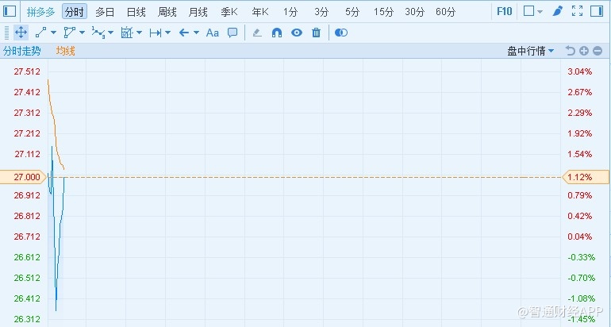611x327 pixels.
Task: Click the overlapping circles compare icon
Action: pos(341,33)
